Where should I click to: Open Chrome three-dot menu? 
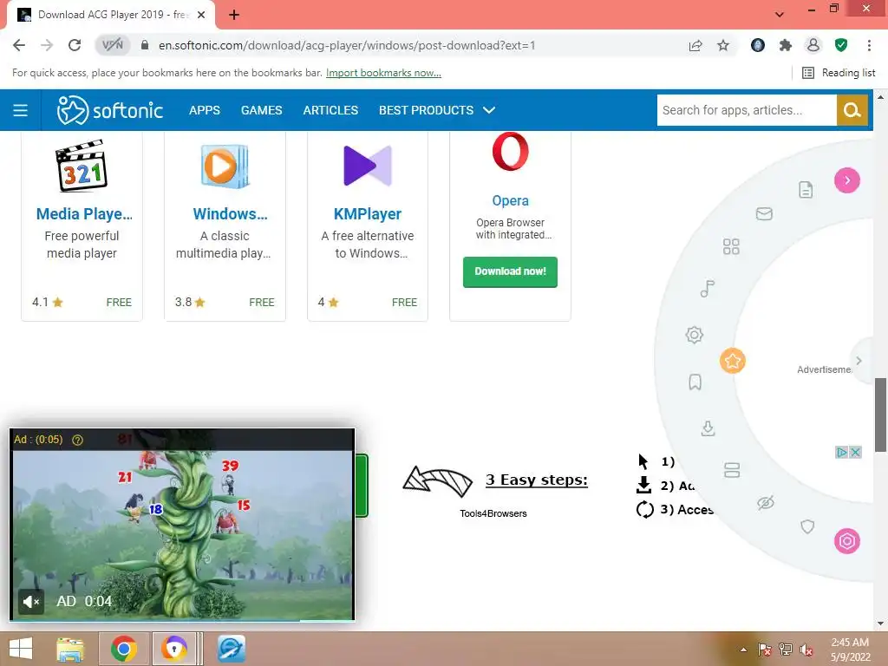pos(869,45)
